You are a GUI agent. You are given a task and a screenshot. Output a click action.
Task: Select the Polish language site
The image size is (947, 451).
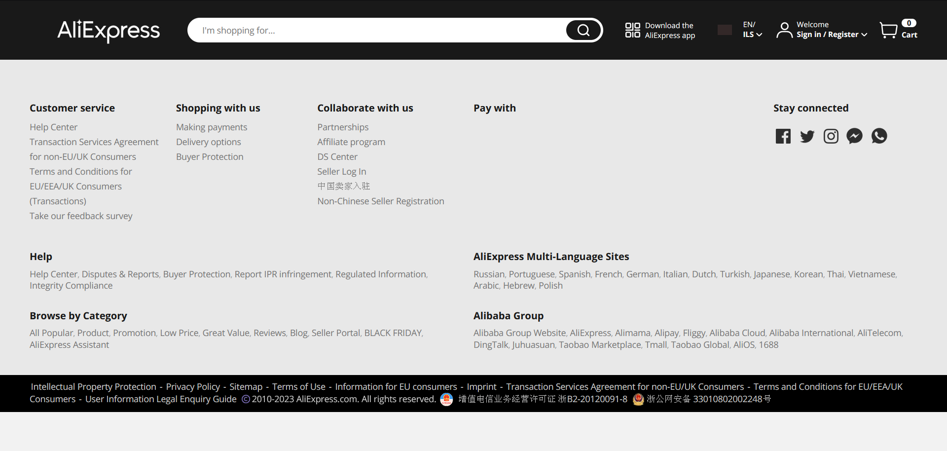tap(550, 286)
